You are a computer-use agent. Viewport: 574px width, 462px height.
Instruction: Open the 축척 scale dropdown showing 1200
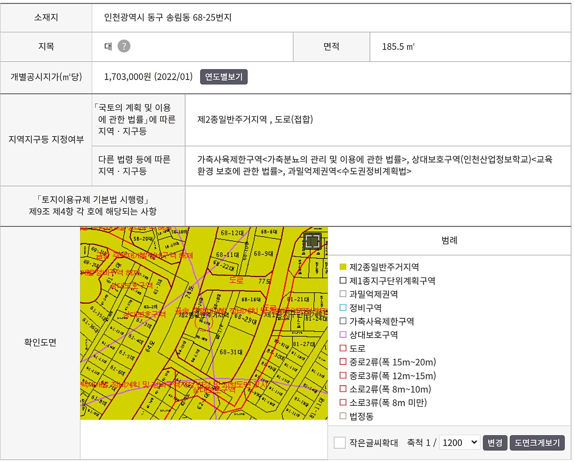click(460, 443)
